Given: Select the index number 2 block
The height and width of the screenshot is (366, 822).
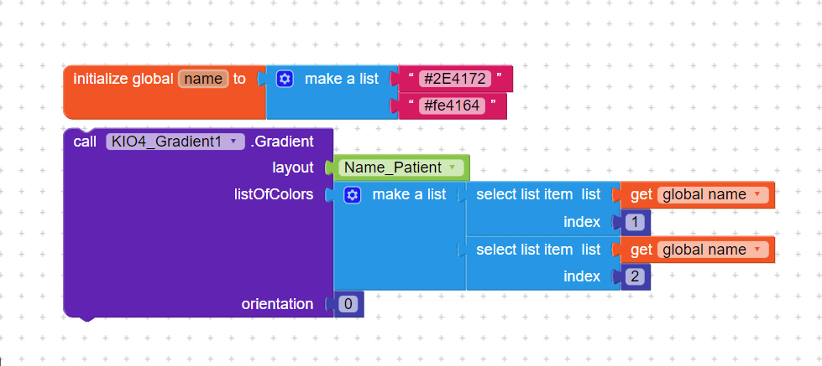Looking at the screenshot, I should click(635, 276).
